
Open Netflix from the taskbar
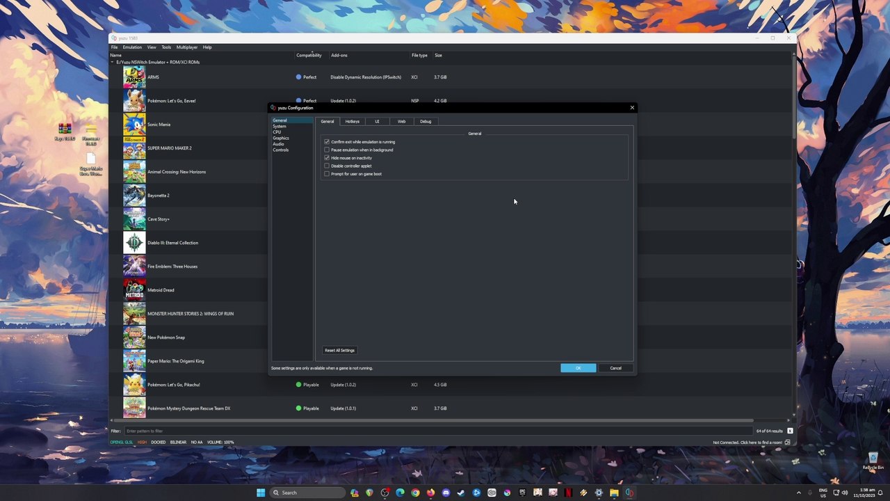point(568,493)
